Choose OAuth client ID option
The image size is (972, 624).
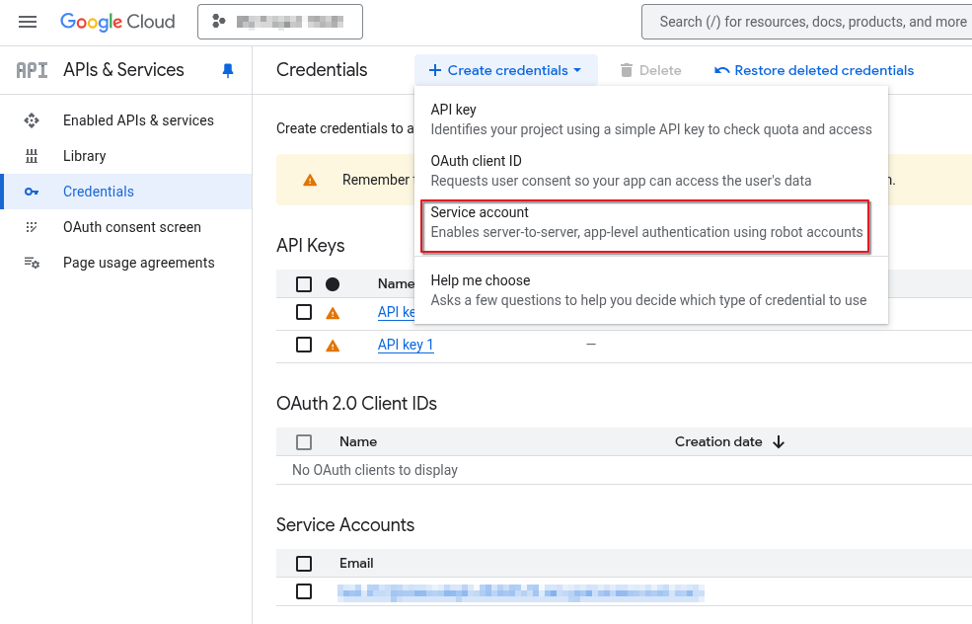[651, 171]
